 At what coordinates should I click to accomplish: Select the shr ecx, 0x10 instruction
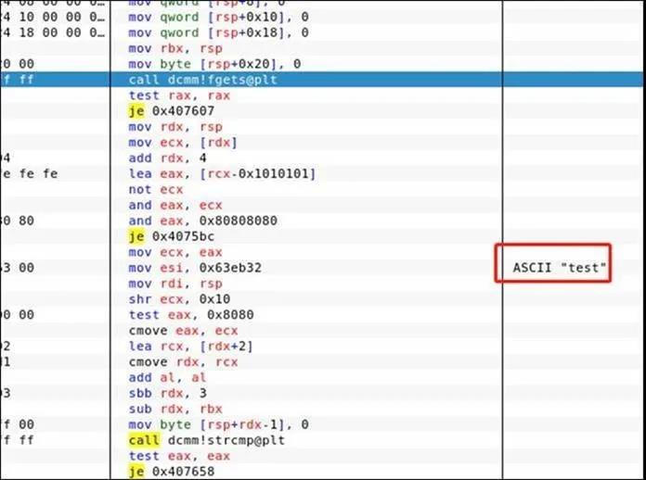pyautogui.click(x=170, y=299)
